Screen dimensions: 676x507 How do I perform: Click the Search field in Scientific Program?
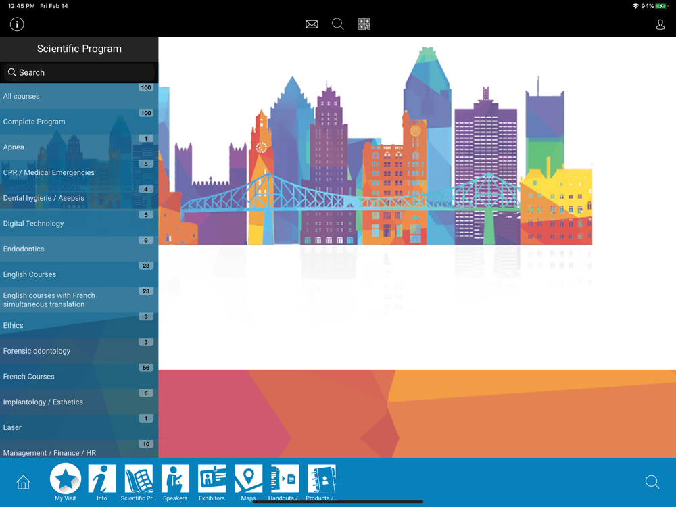79,72
